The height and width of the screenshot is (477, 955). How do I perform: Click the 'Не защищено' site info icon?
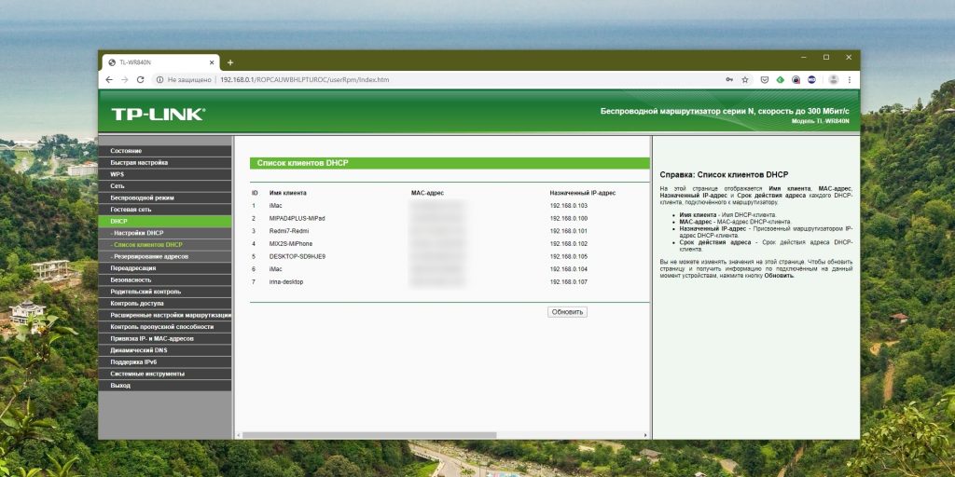[160, 80]
